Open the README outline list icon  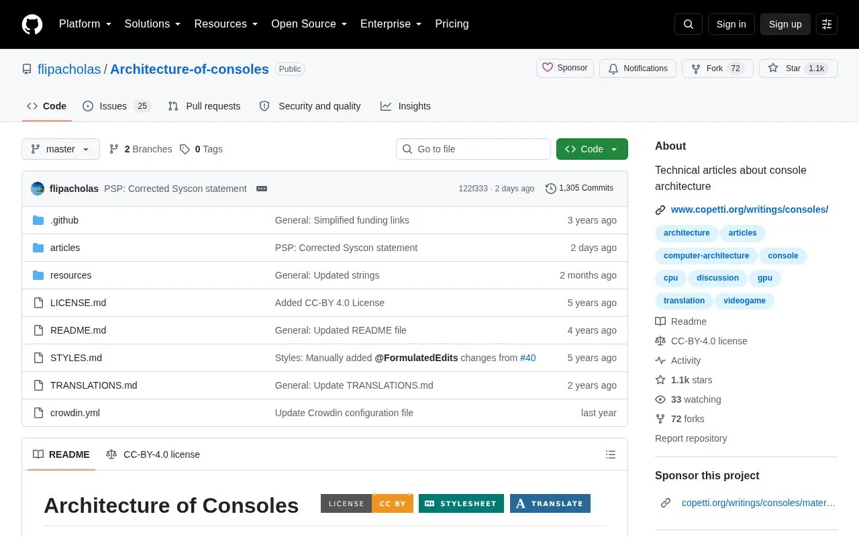tap(611, 454)
